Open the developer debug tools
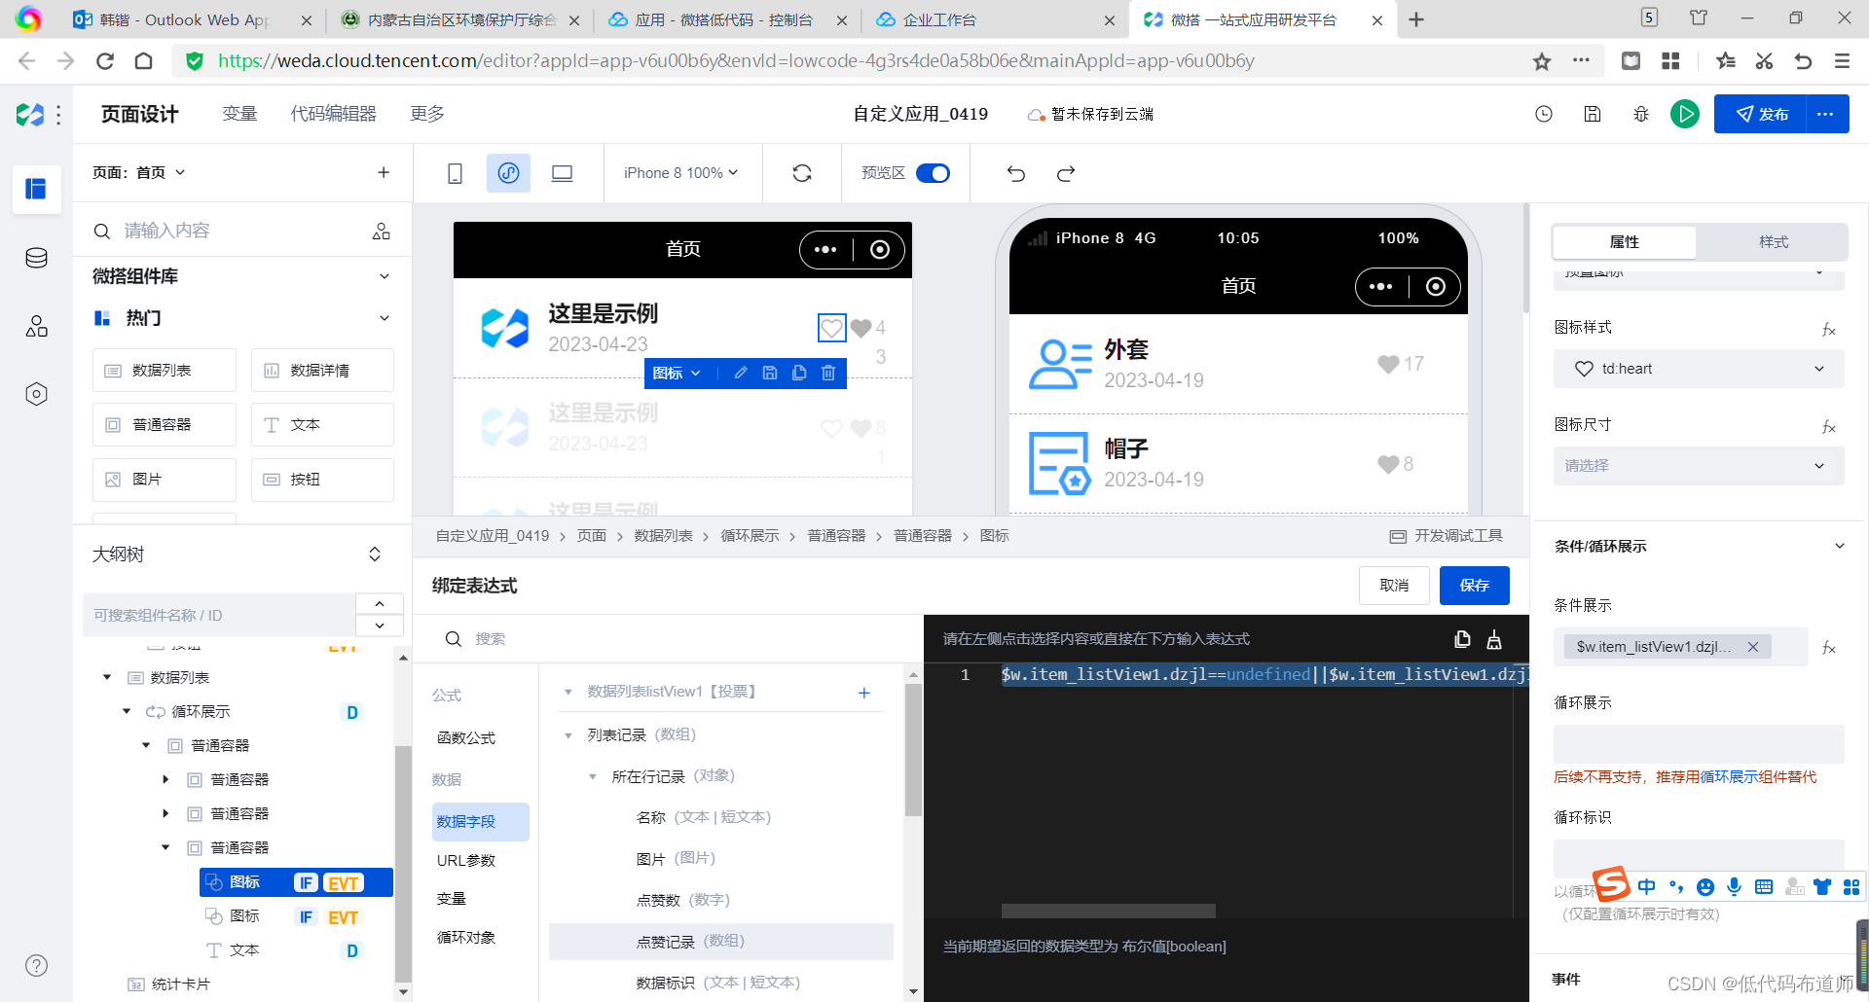This screenshot has width=1869, height=1002. [x=1446, y=536]
